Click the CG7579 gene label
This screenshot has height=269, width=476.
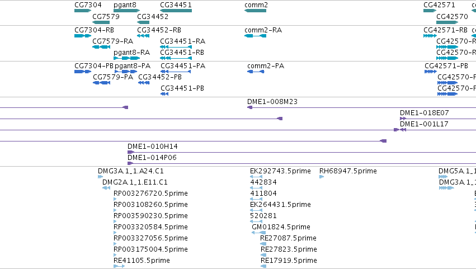tap(106, 16)
